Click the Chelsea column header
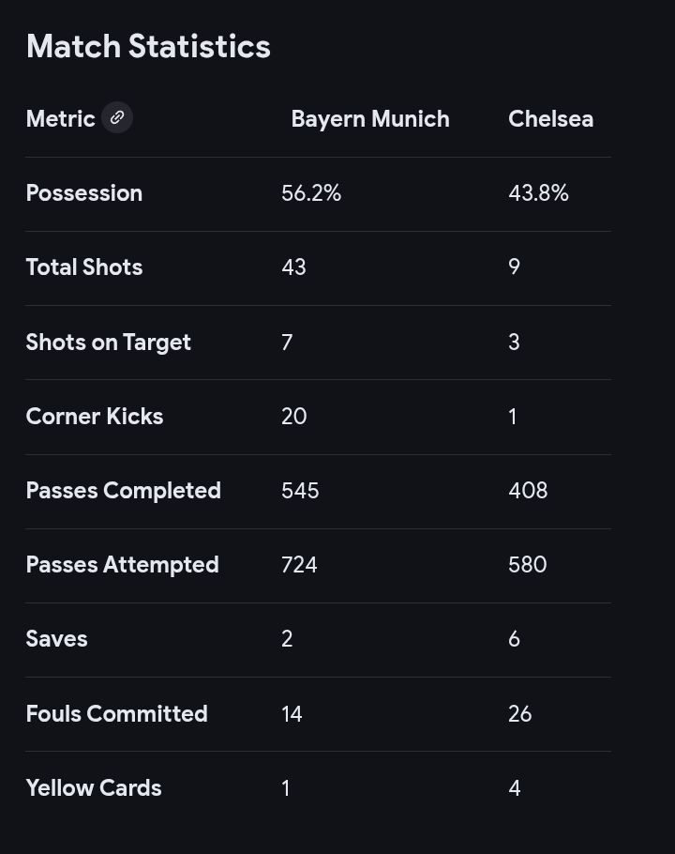 tap(550, 119)
